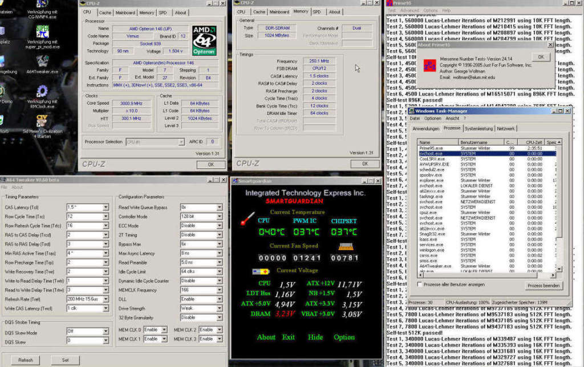Select the explorer.exe process row

(x=487, y=180)
